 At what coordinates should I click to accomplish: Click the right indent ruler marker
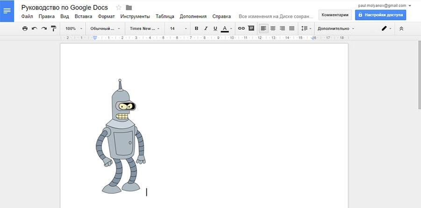click(314, 38)
